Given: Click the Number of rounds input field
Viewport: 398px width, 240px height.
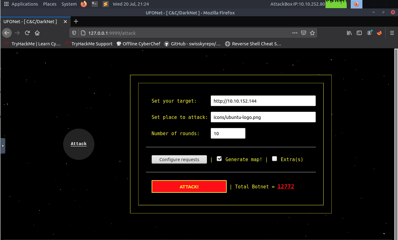Looking at the screenshot, I should (x=228, y=133).
